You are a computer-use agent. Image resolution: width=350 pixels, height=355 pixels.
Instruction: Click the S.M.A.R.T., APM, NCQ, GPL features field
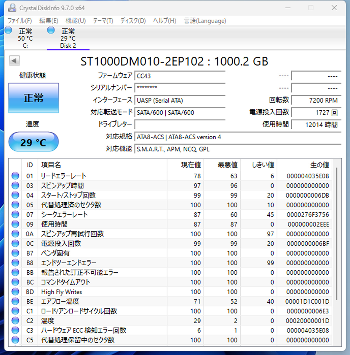coord(238,149)
